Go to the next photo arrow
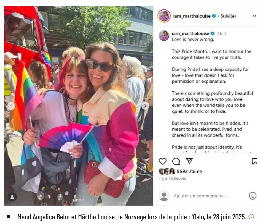Viewport: 257px width, 223px height. [x=145, y=106]
